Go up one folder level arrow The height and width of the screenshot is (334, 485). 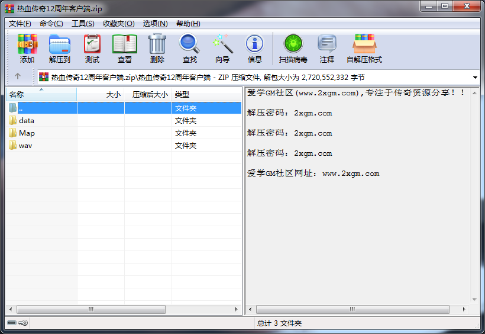18,76
